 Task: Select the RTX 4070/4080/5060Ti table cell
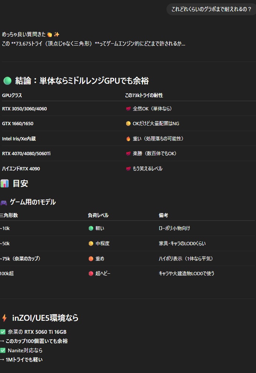point(26,154)
